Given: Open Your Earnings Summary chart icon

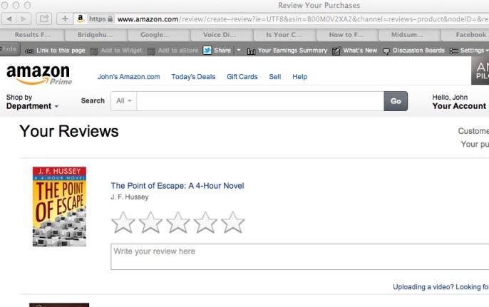Looking at the screenshot, I should click(x=251, y=51).
